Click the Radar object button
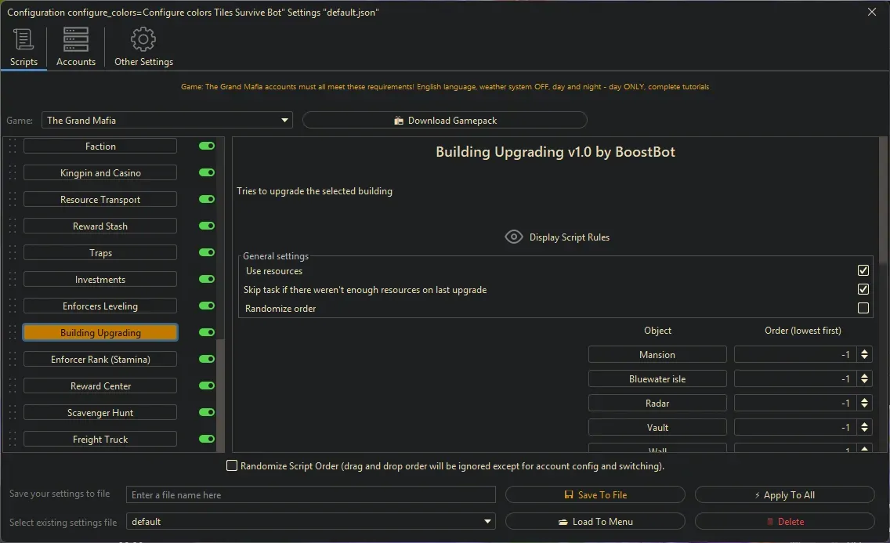 coord(657,404)
